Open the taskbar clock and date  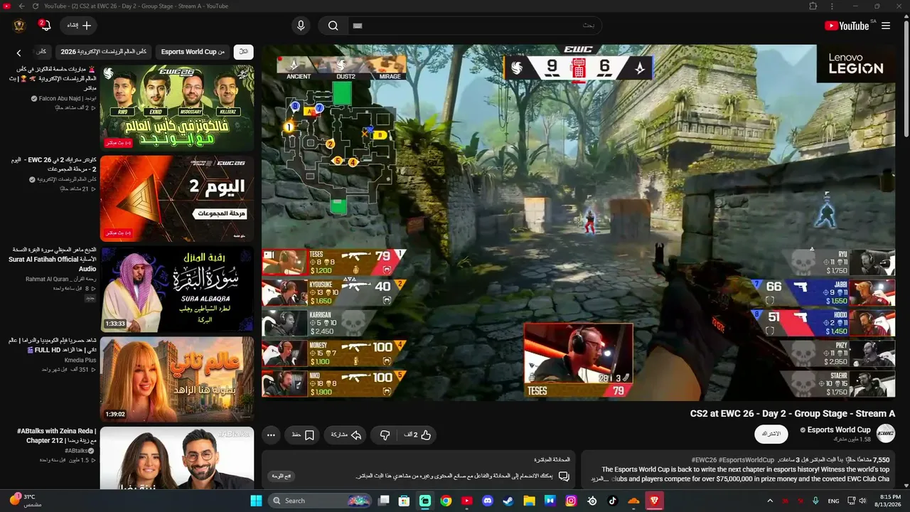pyautogui.click(x=890, y=501)
